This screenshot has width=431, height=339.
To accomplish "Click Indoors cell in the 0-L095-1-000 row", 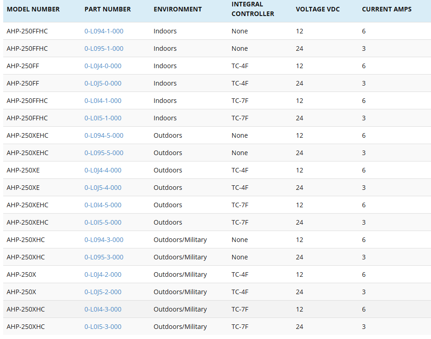I will pyautogui.click(x=165, y=48).
